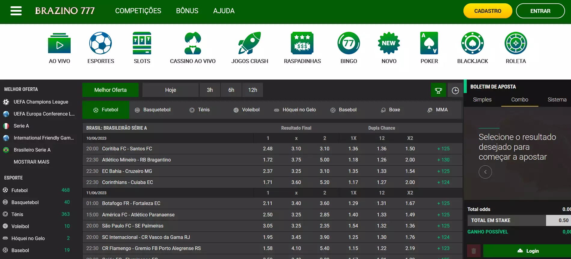Image resolution: width=571 pixels, height=259 pixels.
Task: Click the clock icon button
Action: [455, 90]
